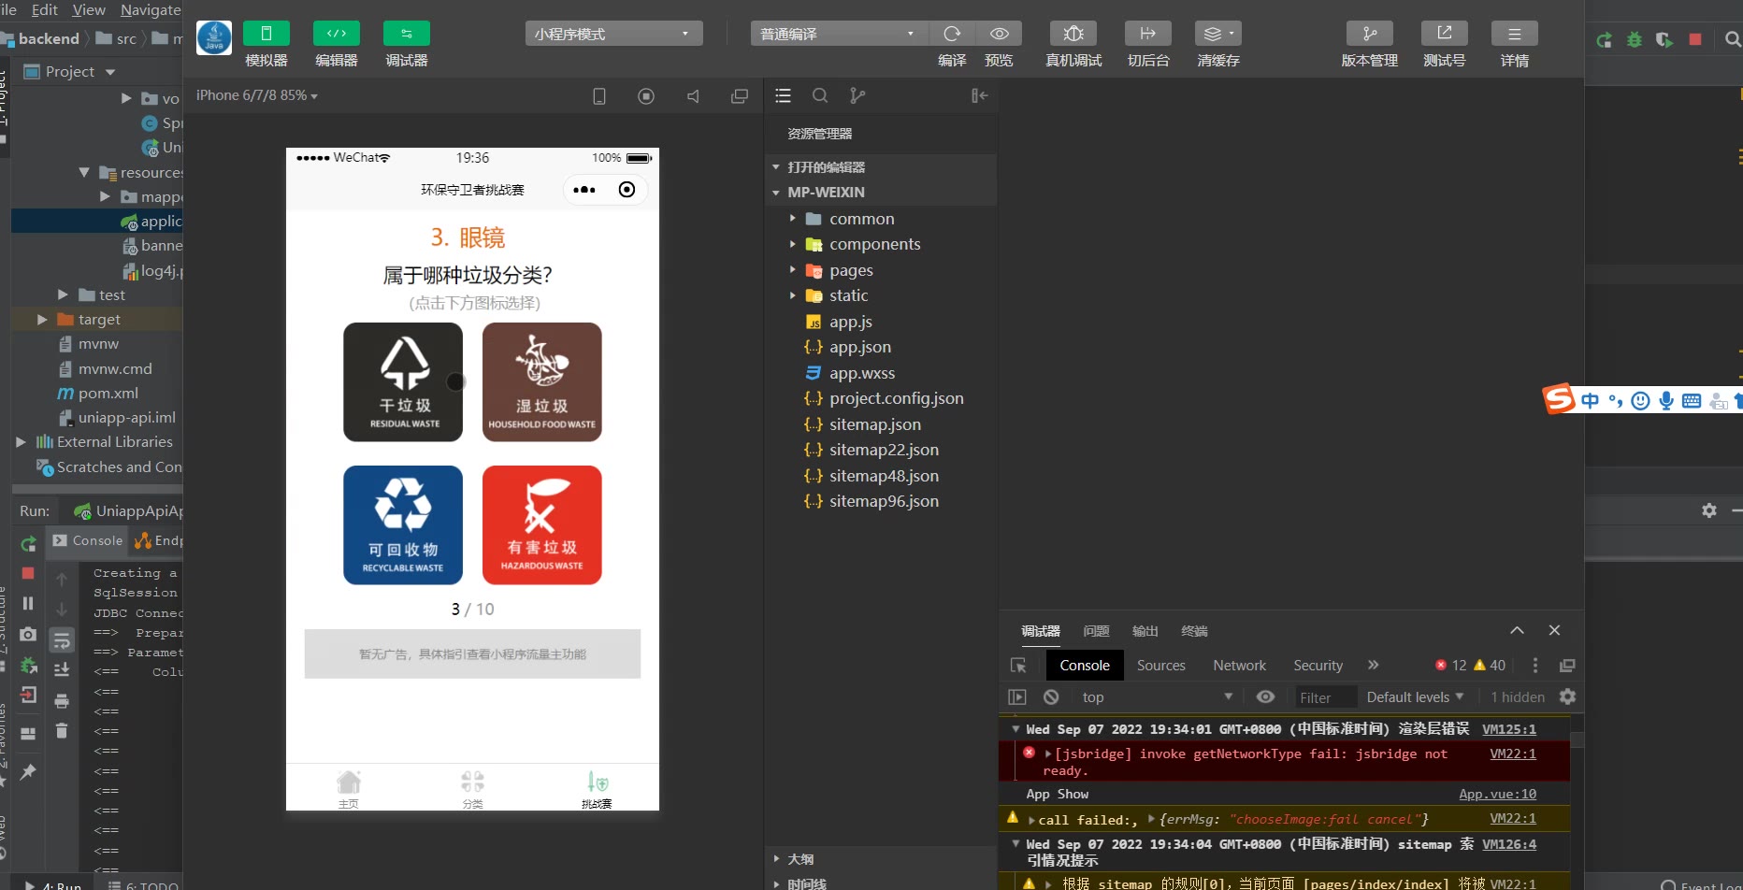Click the element inspector picker icon

[x=1018, y=666]
